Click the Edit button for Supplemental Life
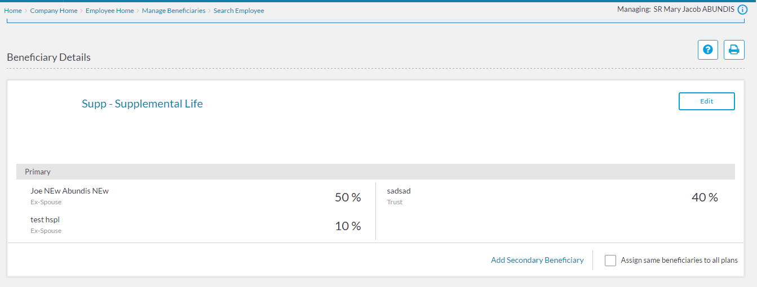Viewport: 757px width, 287px height. [706, 101]
